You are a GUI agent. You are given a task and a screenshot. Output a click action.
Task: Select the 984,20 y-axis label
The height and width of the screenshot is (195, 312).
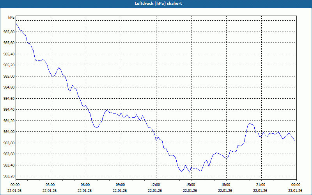pos(9,121)
